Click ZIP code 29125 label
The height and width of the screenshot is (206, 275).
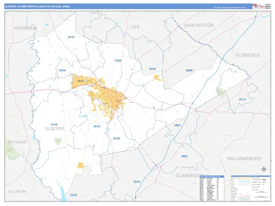point(73,195)
